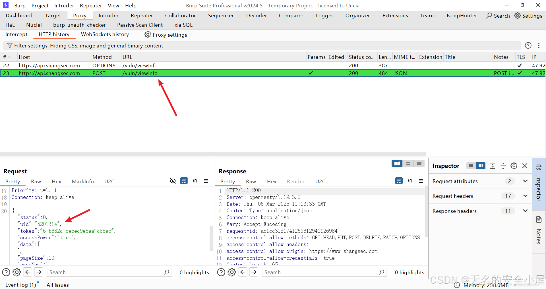Viewport: 546px width, 289px height.
Task: Sort history by the # column
Action: pyautogui.click(x=9, y=57)
